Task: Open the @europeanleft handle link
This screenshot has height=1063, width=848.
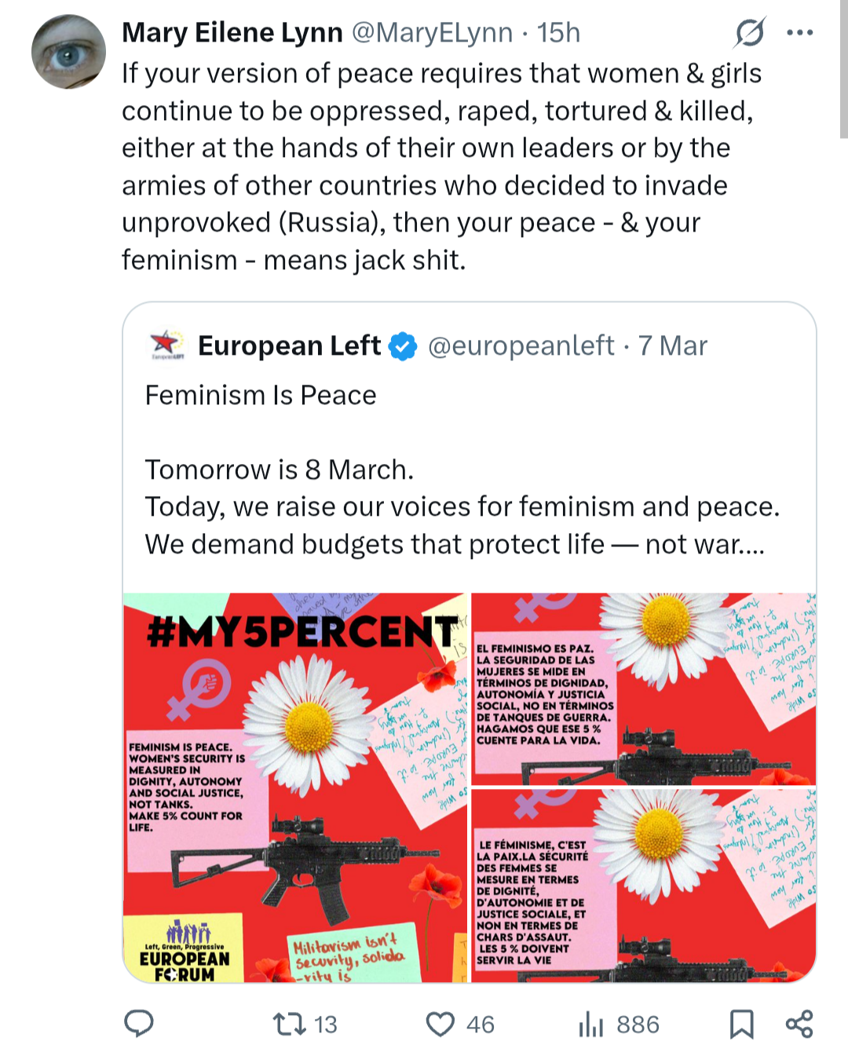Action: pyautogui.click(x=521, y=345)
